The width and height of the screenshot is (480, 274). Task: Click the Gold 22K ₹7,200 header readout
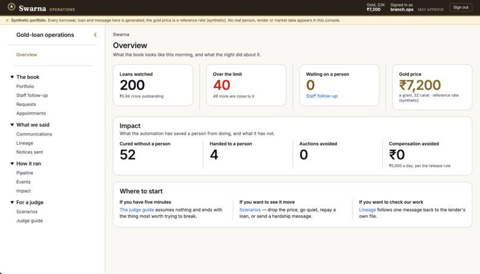click(376, 7)
